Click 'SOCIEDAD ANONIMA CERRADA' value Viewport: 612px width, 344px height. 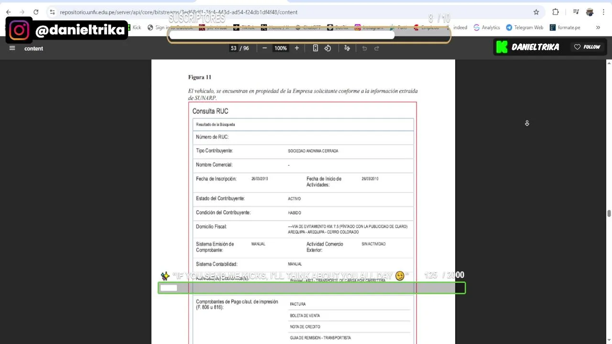click(x=313, y=151)
